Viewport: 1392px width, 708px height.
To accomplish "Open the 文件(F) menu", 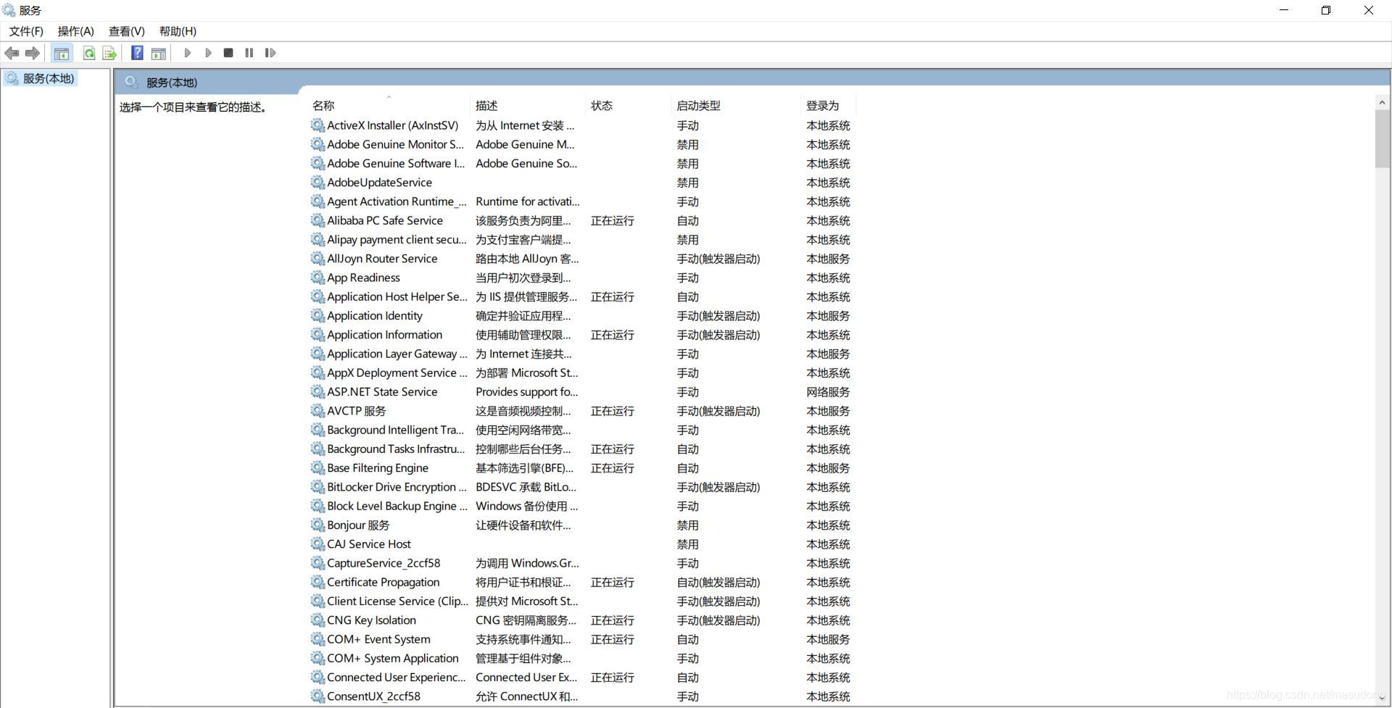I will [x=26, y=31].
